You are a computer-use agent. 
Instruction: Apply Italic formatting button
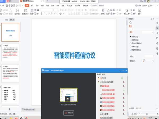coord(44,13)
